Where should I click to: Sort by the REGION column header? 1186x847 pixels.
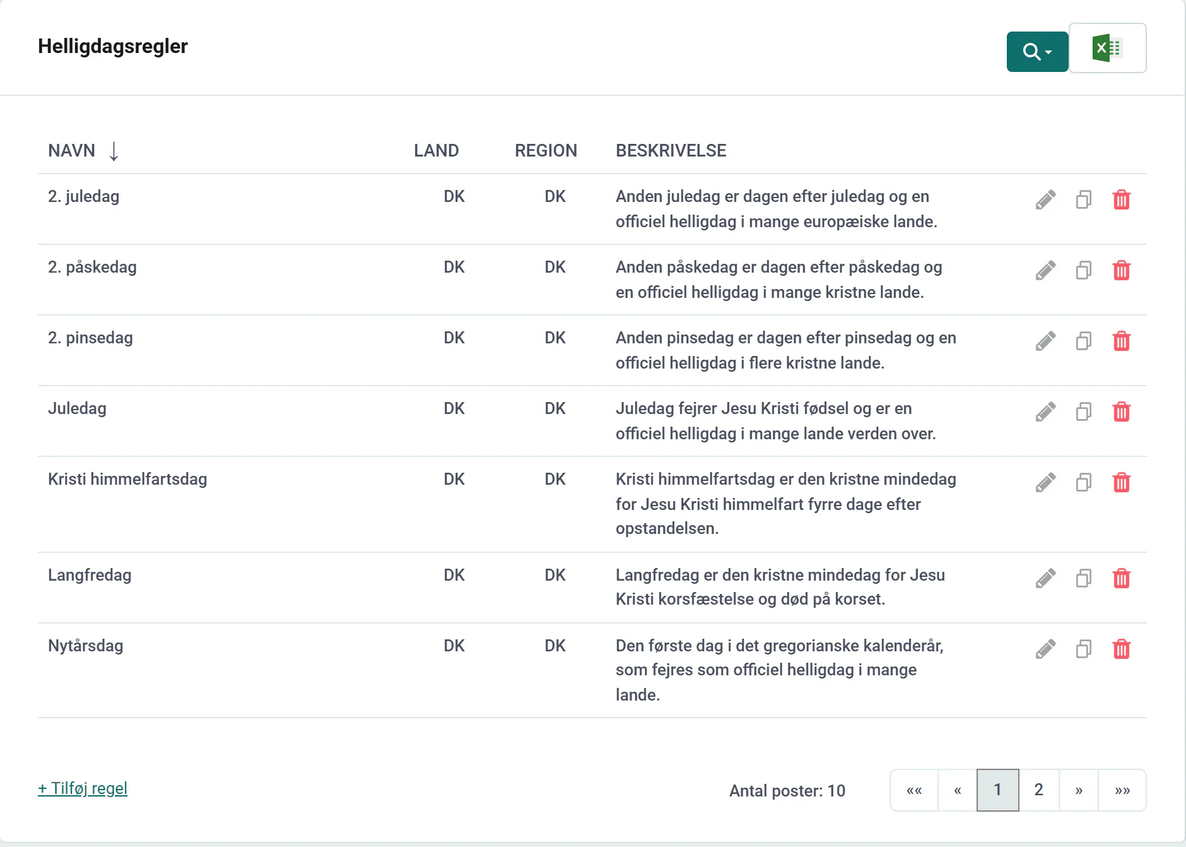click(x=546, y=151)
